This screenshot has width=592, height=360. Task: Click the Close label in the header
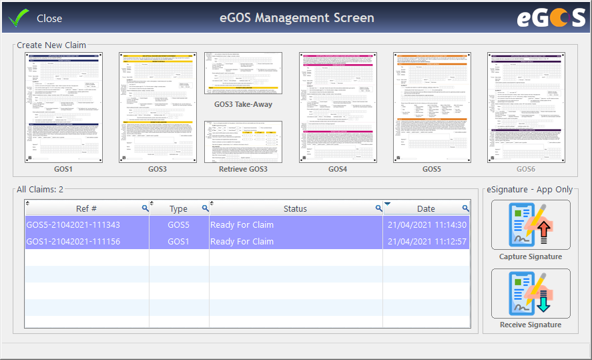(x=49, y=19)
